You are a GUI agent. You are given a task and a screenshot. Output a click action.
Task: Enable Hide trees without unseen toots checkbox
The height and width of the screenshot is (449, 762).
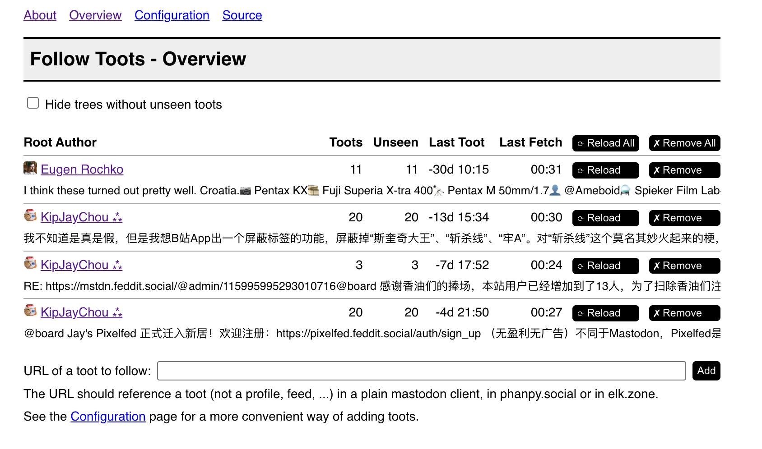click(x=33, y=103)
